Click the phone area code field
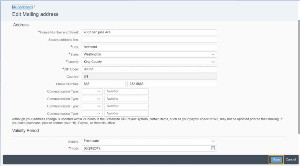The image size is (300, 166). tap(103, 84)
